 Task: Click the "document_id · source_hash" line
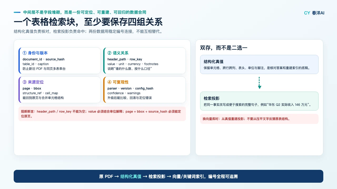click(x=43, y=59)
